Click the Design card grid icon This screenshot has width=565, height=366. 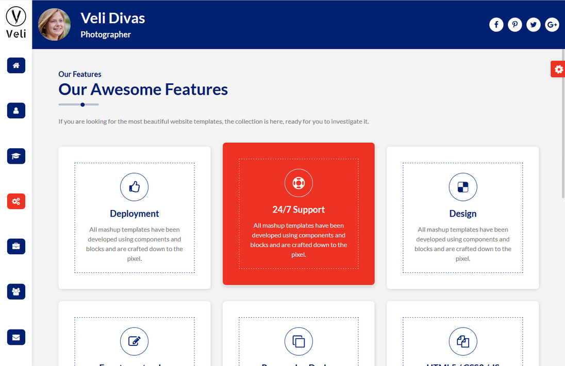[463, 187]
